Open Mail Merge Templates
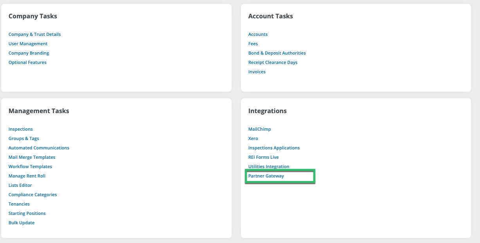480x243 pixels. click(32, 157)
